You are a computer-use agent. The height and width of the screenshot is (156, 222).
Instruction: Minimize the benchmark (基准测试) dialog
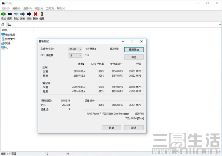pyautogui.click(x=123, y=41)
